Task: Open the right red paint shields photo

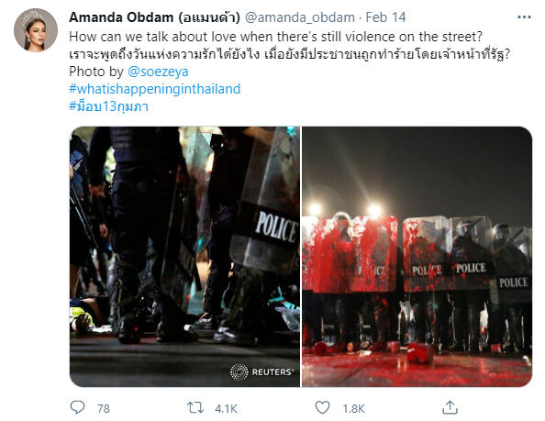Action: point(417,257)
